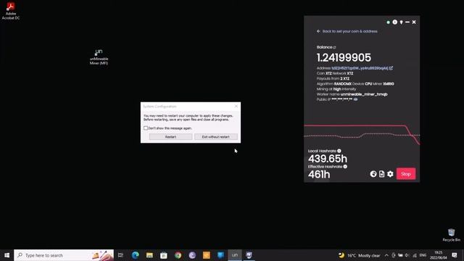Show hidden system tray icons
Viewport: 464px width, 261px height.
(x=386, y=255)
